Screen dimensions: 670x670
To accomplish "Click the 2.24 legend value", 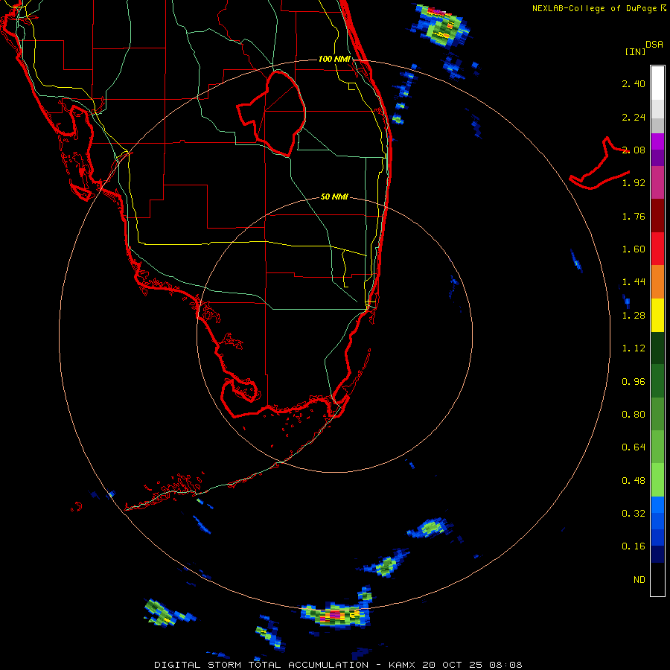I will pos(634,117).
